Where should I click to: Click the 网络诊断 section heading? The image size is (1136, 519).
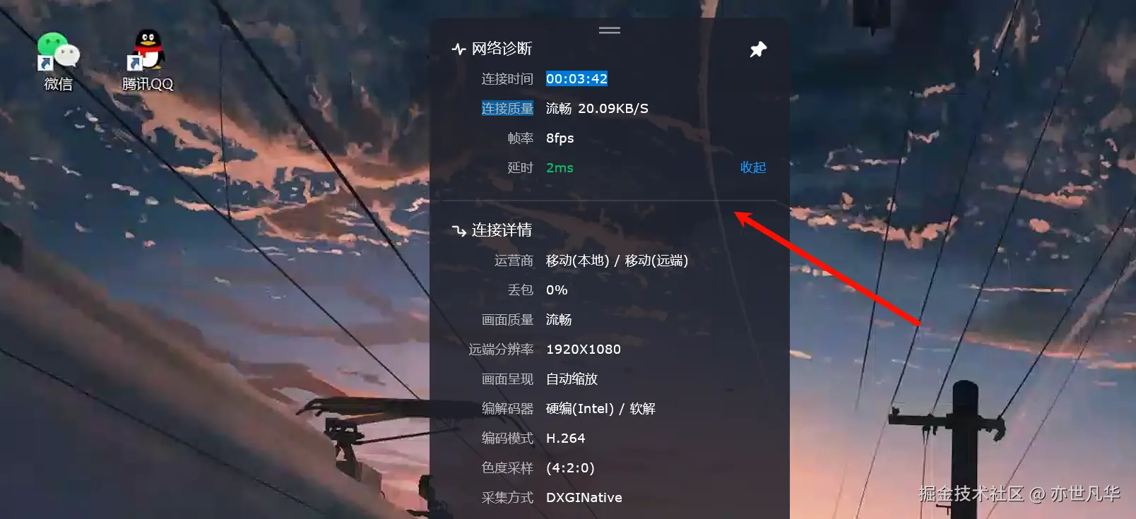point(502,49)
